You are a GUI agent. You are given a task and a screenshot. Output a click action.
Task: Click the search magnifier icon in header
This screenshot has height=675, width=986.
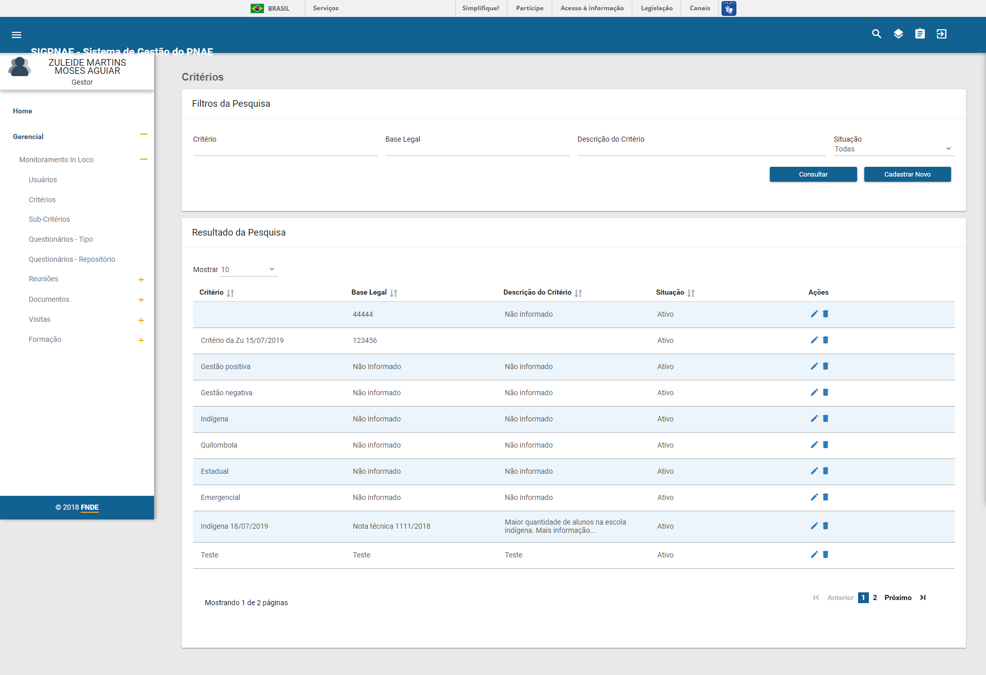pyautogui.click(x=877, y=34)
